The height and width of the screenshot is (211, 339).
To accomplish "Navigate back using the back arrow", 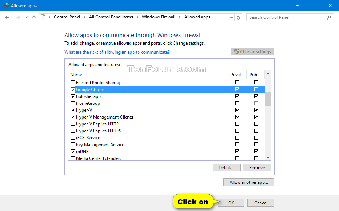I will click(7, 17).
